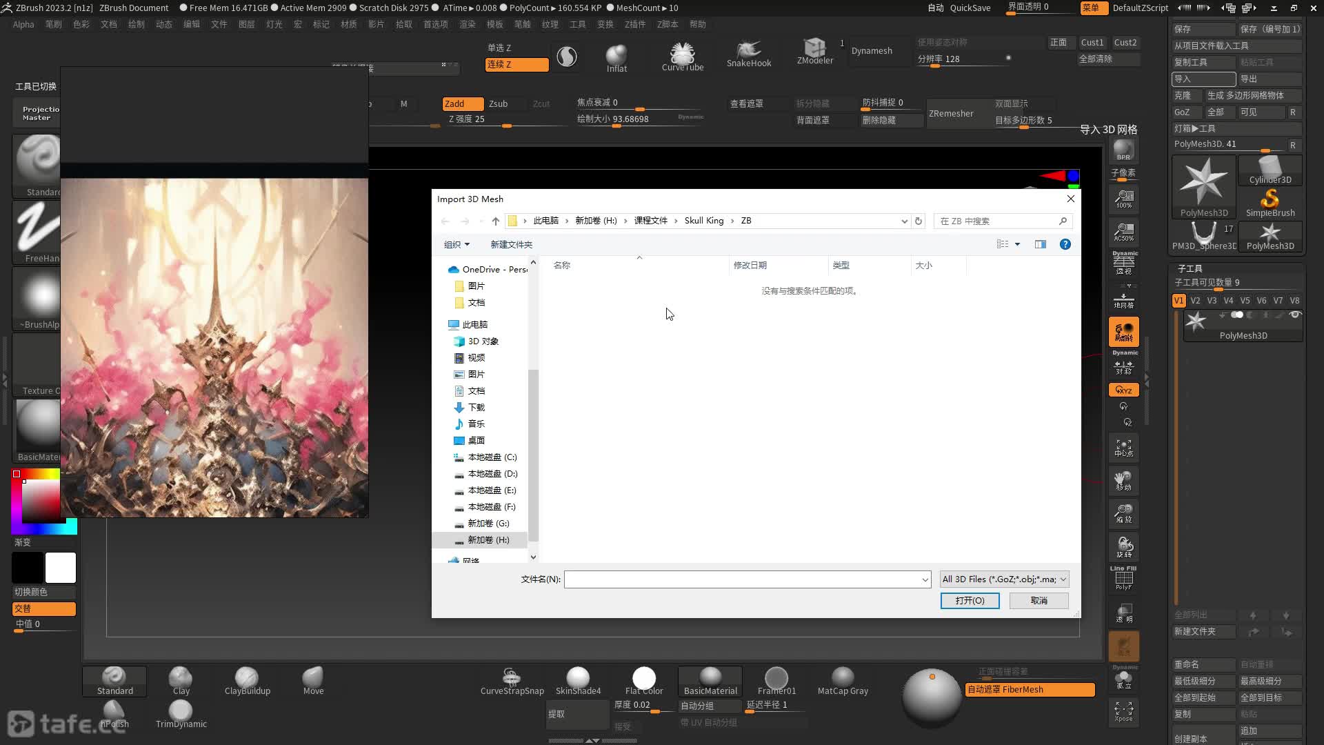Click the AAHalf 50% zoom icon
Viewport: 1324px width, 745px height.
[x=1123, y=232]
